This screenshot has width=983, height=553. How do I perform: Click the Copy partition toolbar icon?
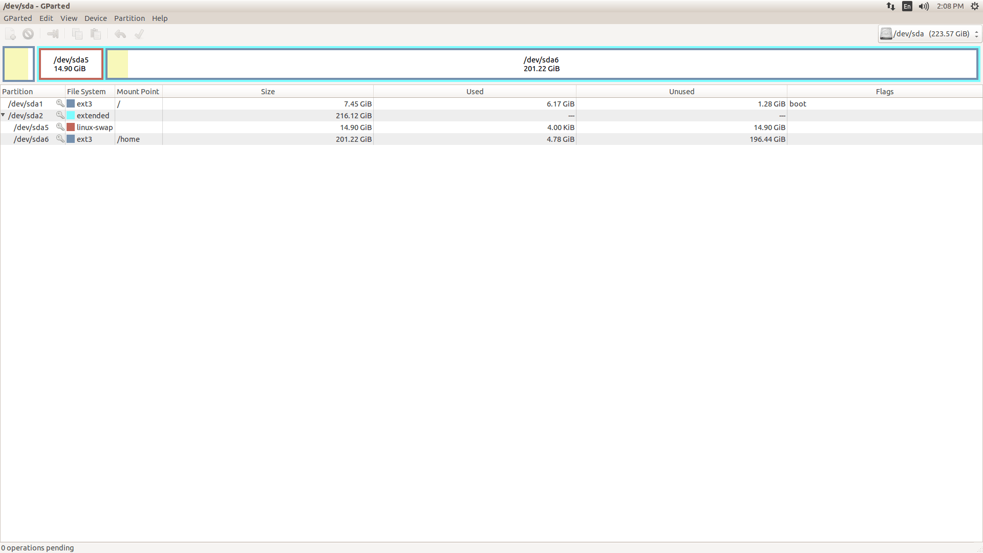click(x=77, y=34)
